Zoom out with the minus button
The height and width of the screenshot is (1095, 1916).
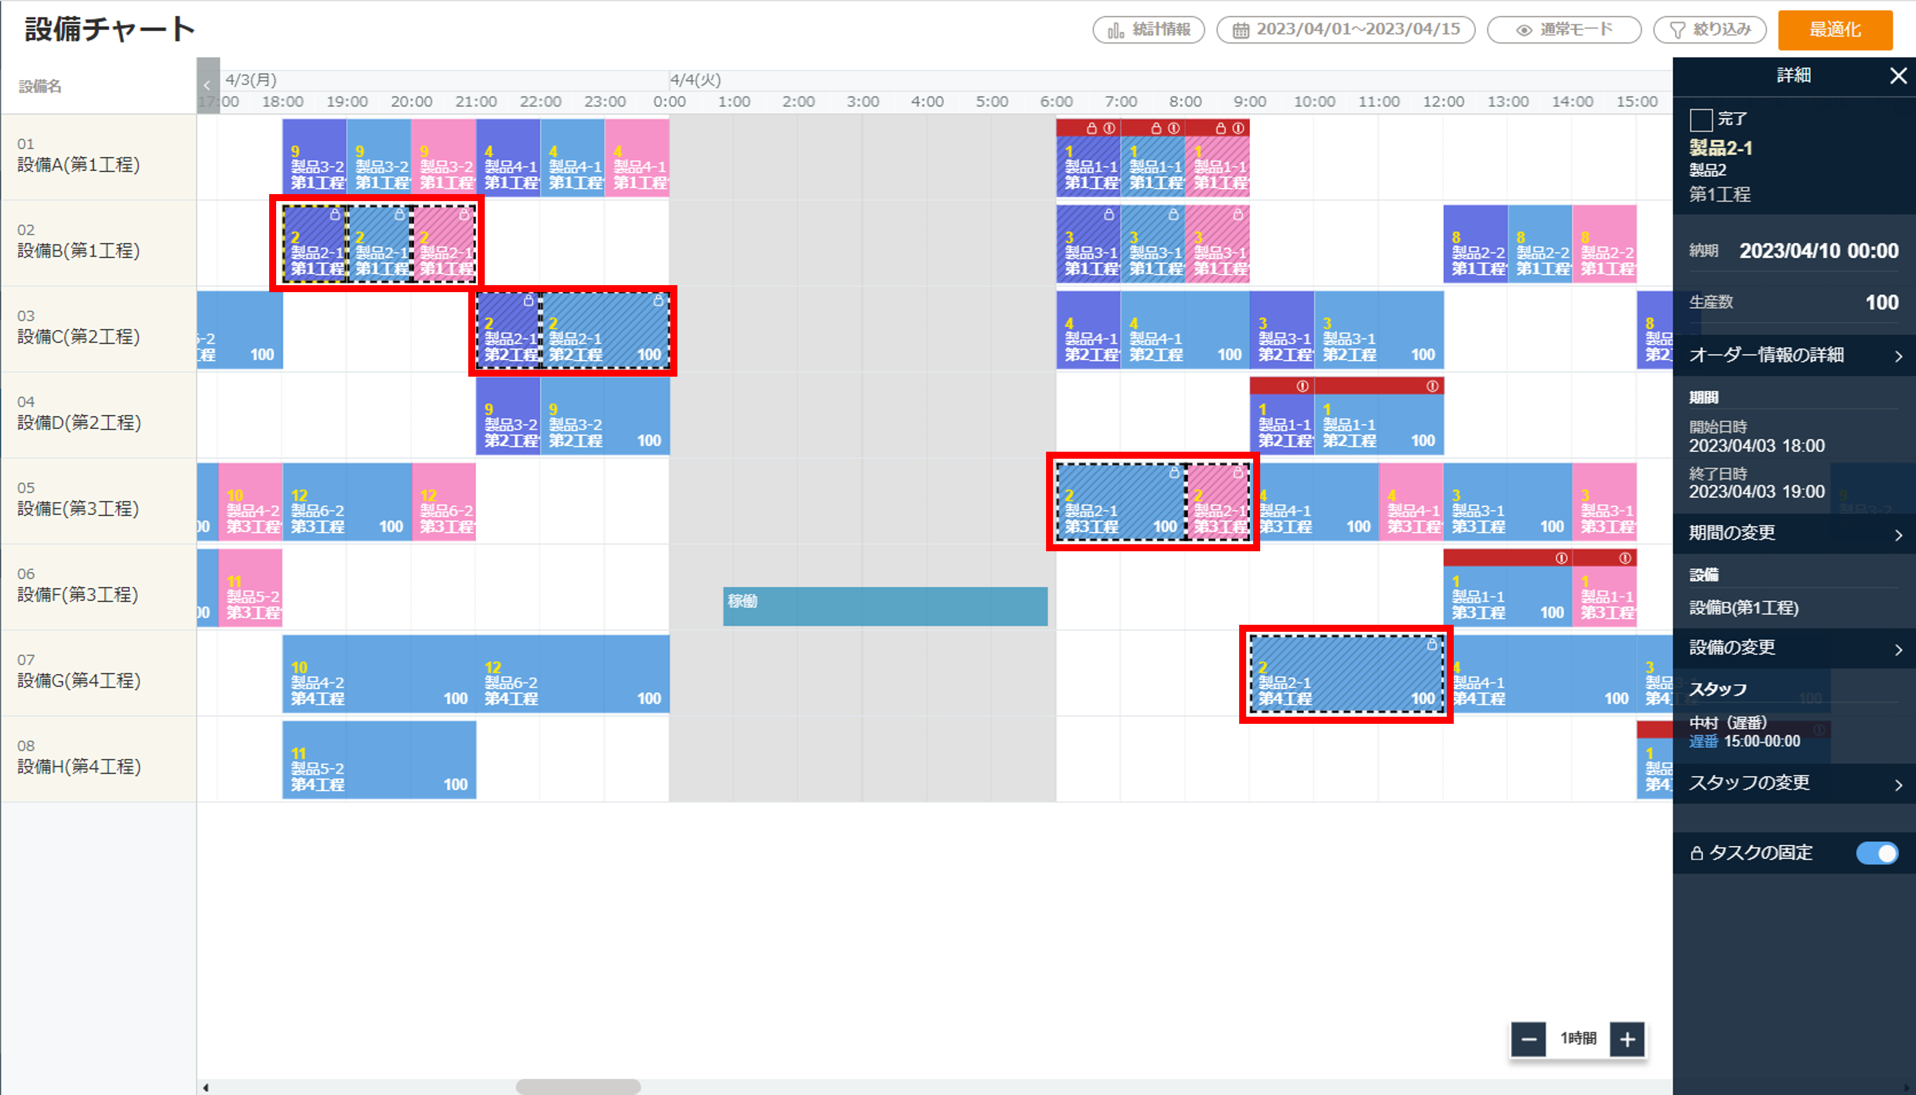pyautogui.click(x=1529, y=1039)
